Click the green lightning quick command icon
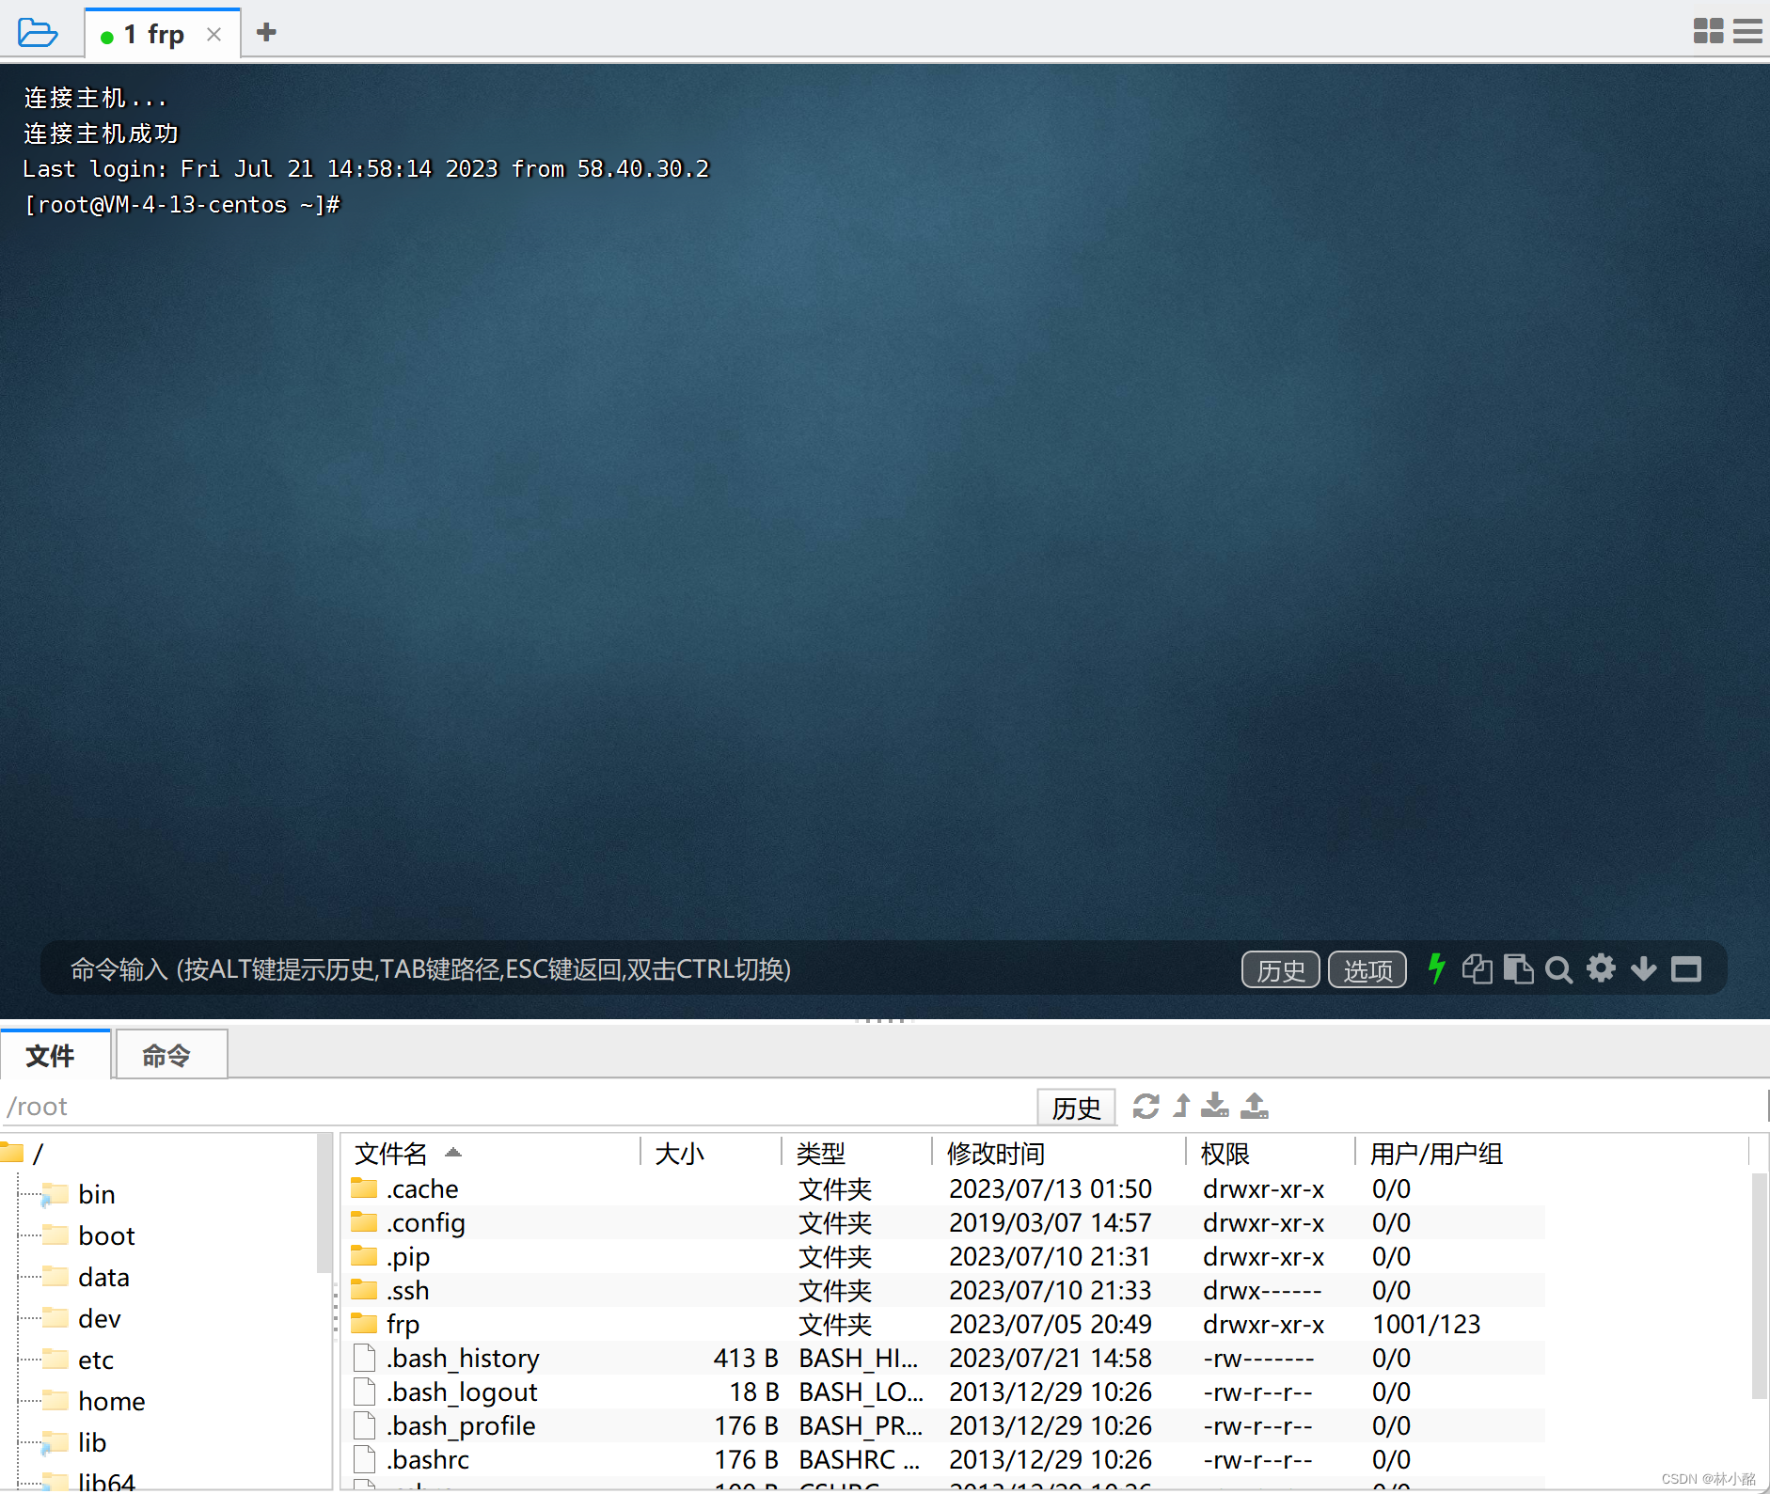Viewport: 1770px width, 1494px height. 1436,968
